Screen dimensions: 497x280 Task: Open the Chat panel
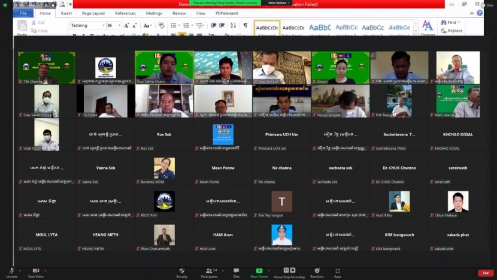pyautogui.click(x=236, y=272)
